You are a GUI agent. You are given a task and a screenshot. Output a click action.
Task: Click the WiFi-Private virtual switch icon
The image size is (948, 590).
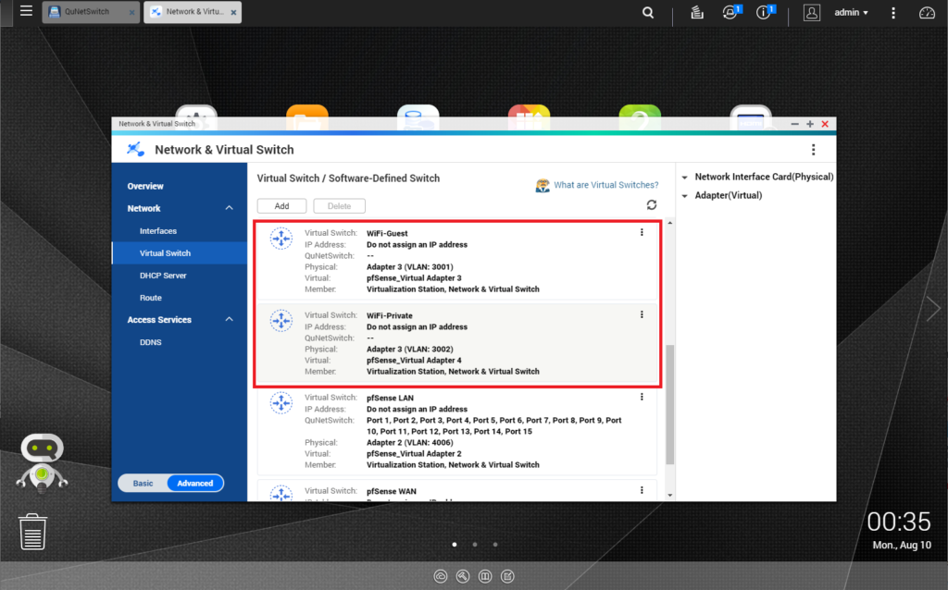281,321
